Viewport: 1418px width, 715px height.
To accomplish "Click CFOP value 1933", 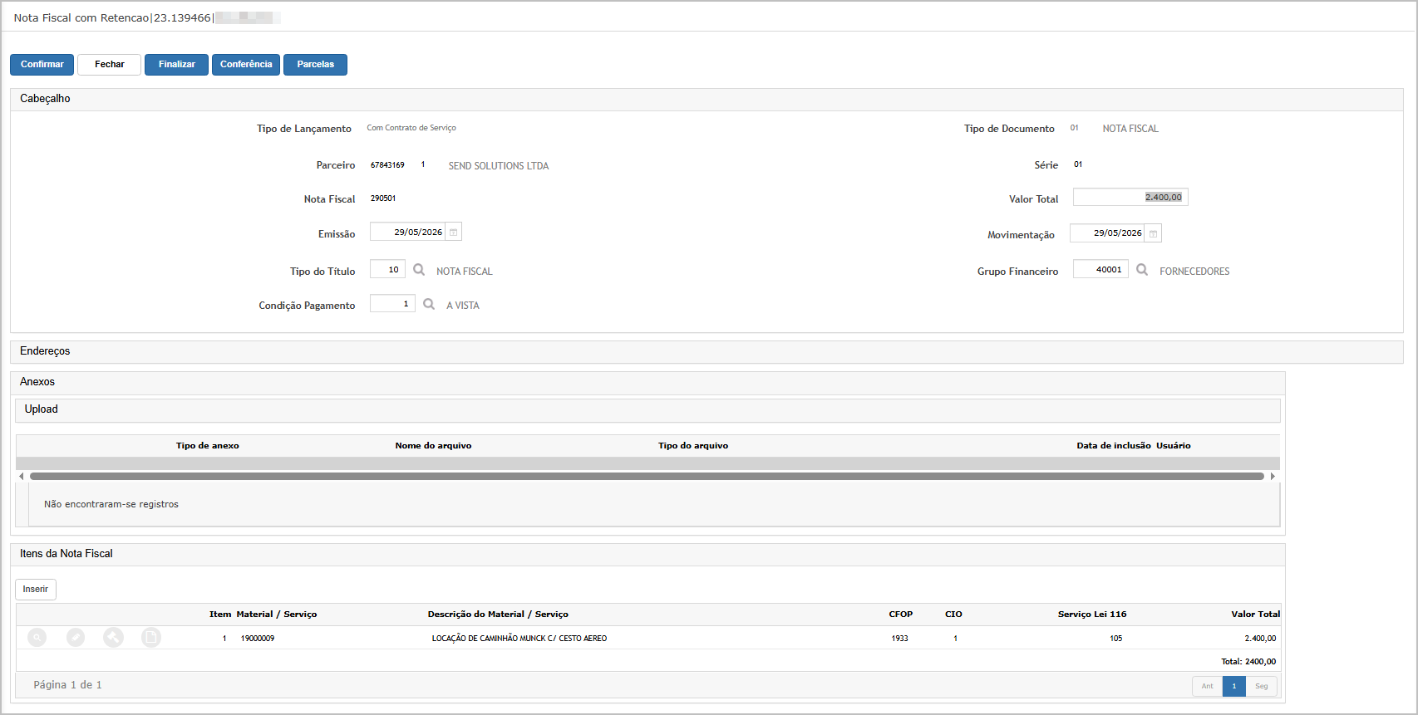I will [x=900, y=639].
